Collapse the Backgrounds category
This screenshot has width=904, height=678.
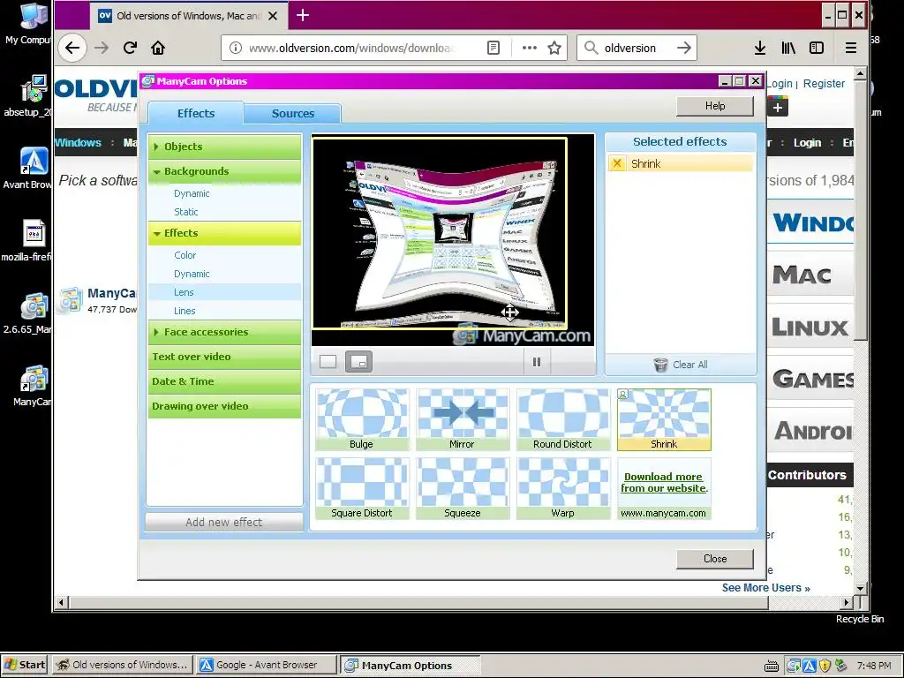click(224, 171)
